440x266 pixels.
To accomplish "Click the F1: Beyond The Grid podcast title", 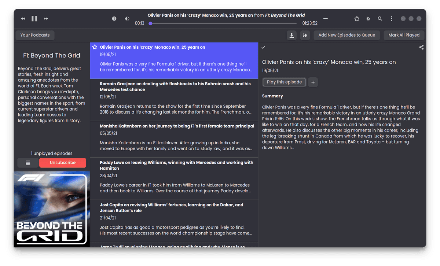I will pos(52,56).
